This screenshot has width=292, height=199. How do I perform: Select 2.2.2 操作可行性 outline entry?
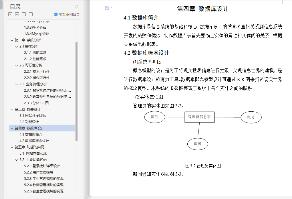click(x=37, y=78)
